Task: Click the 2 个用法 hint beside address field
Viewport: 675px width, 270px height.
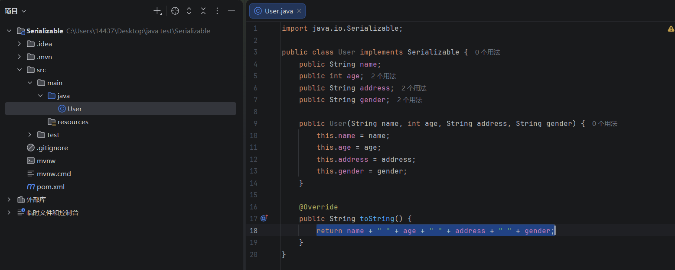Action: pyautogui.click(x=414, y=88)
